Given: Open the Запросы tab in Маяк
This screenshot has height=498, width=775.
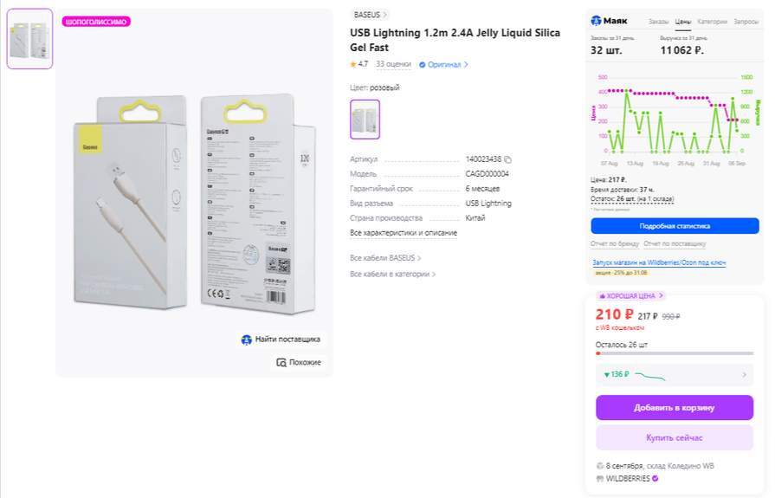Looking at the screenshot, I should (746, 21).
